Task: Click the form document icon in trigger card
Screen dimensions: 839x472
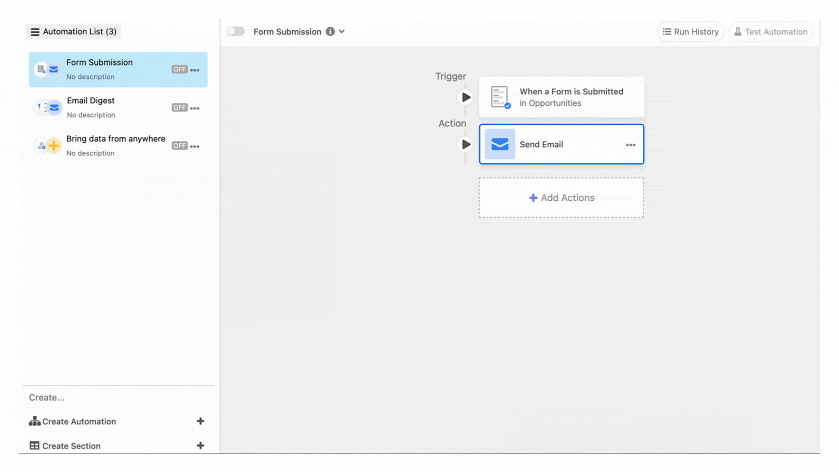Action: coord(499,97)
